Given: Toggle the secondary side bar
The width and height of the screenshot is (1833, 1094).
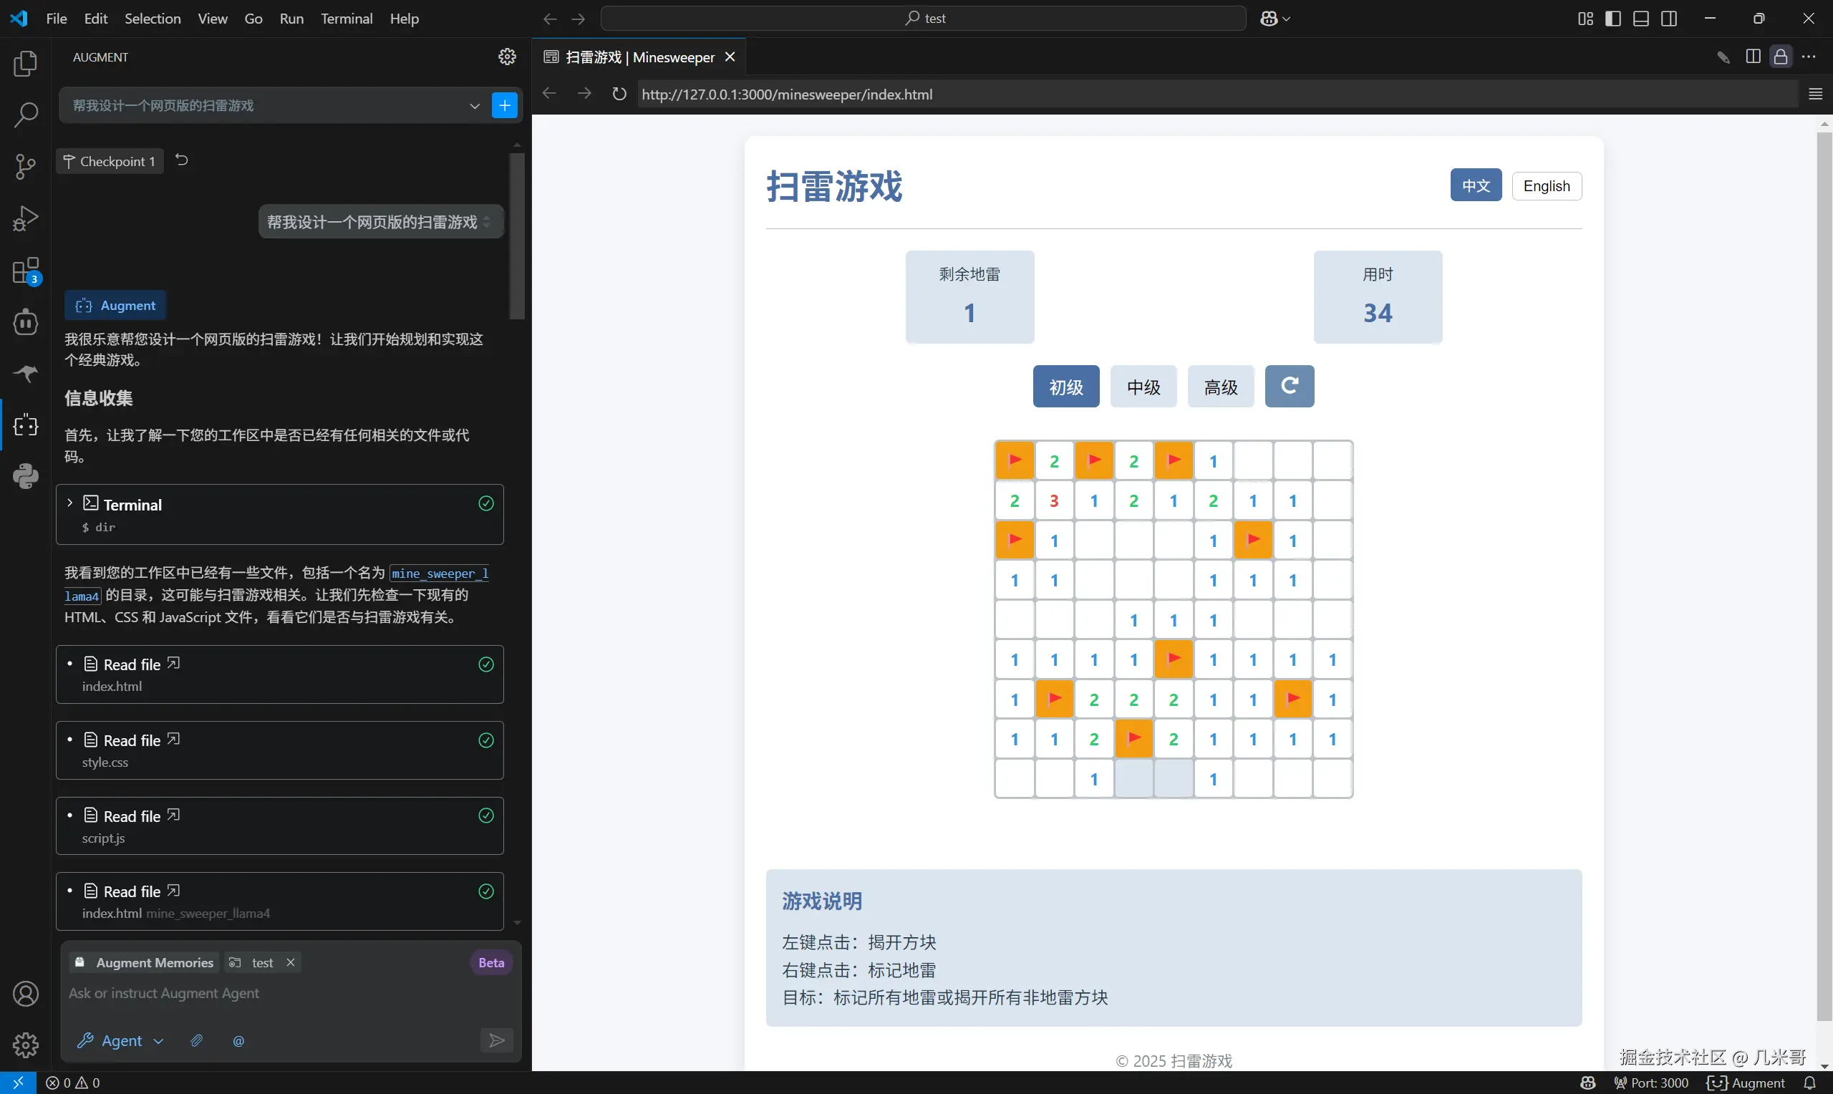Looking at the screenshot, I should tap(1668, 19).
